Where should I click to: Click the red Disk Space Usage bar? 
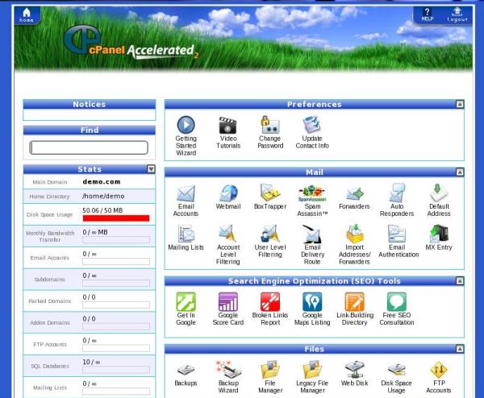[x=116, y=218]
